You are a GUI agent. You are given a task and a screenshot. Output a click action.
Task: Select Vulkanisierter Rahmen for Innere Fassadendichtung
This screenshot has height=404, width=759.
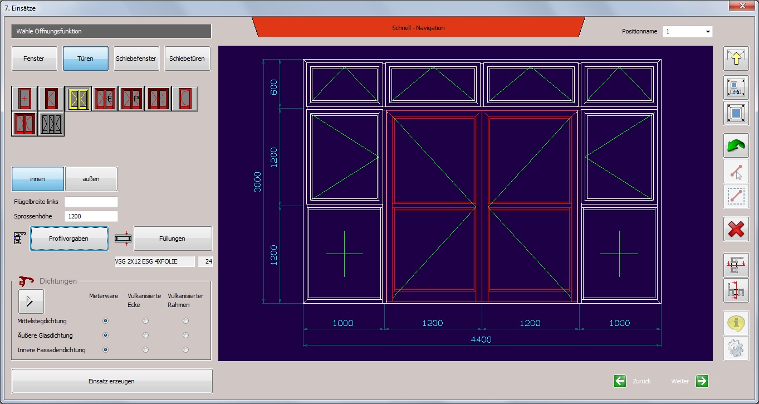185,350
